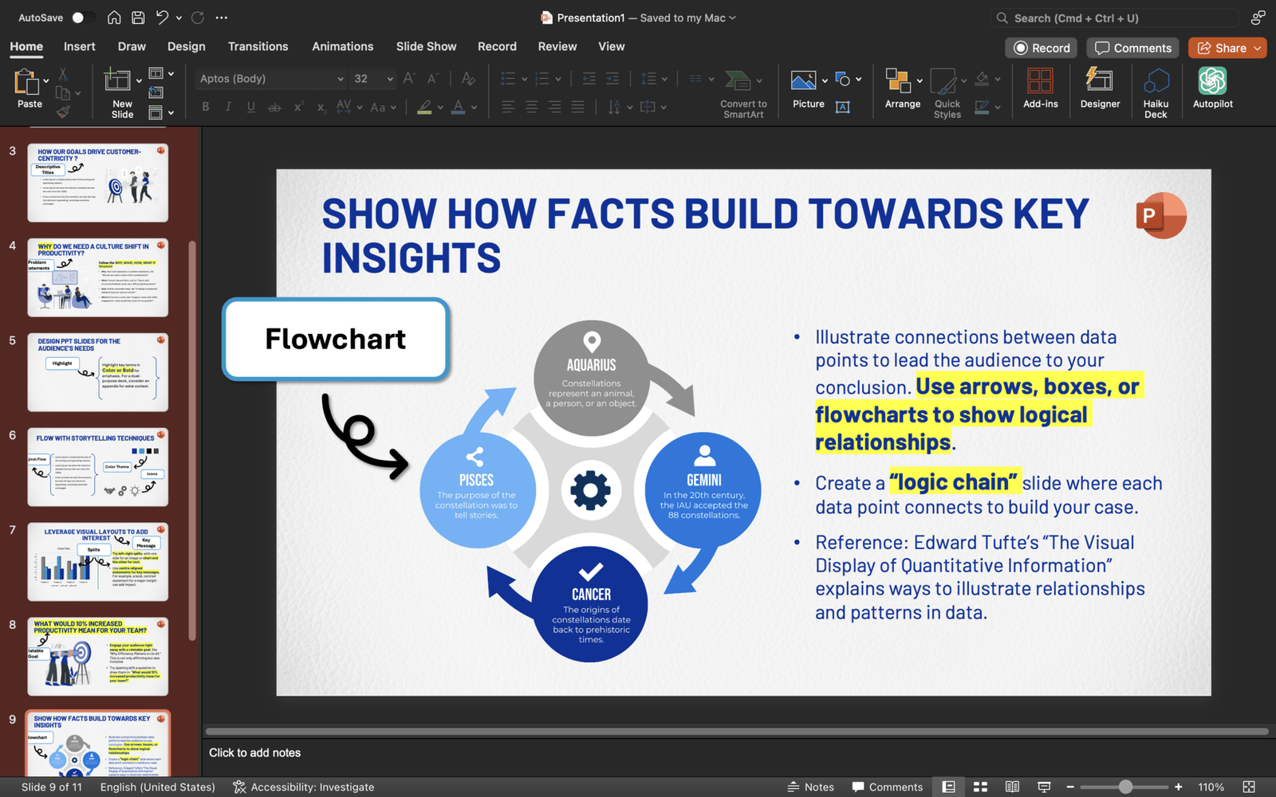Select slide 5 thumbnail in sidebar

[x=97, y=371]
